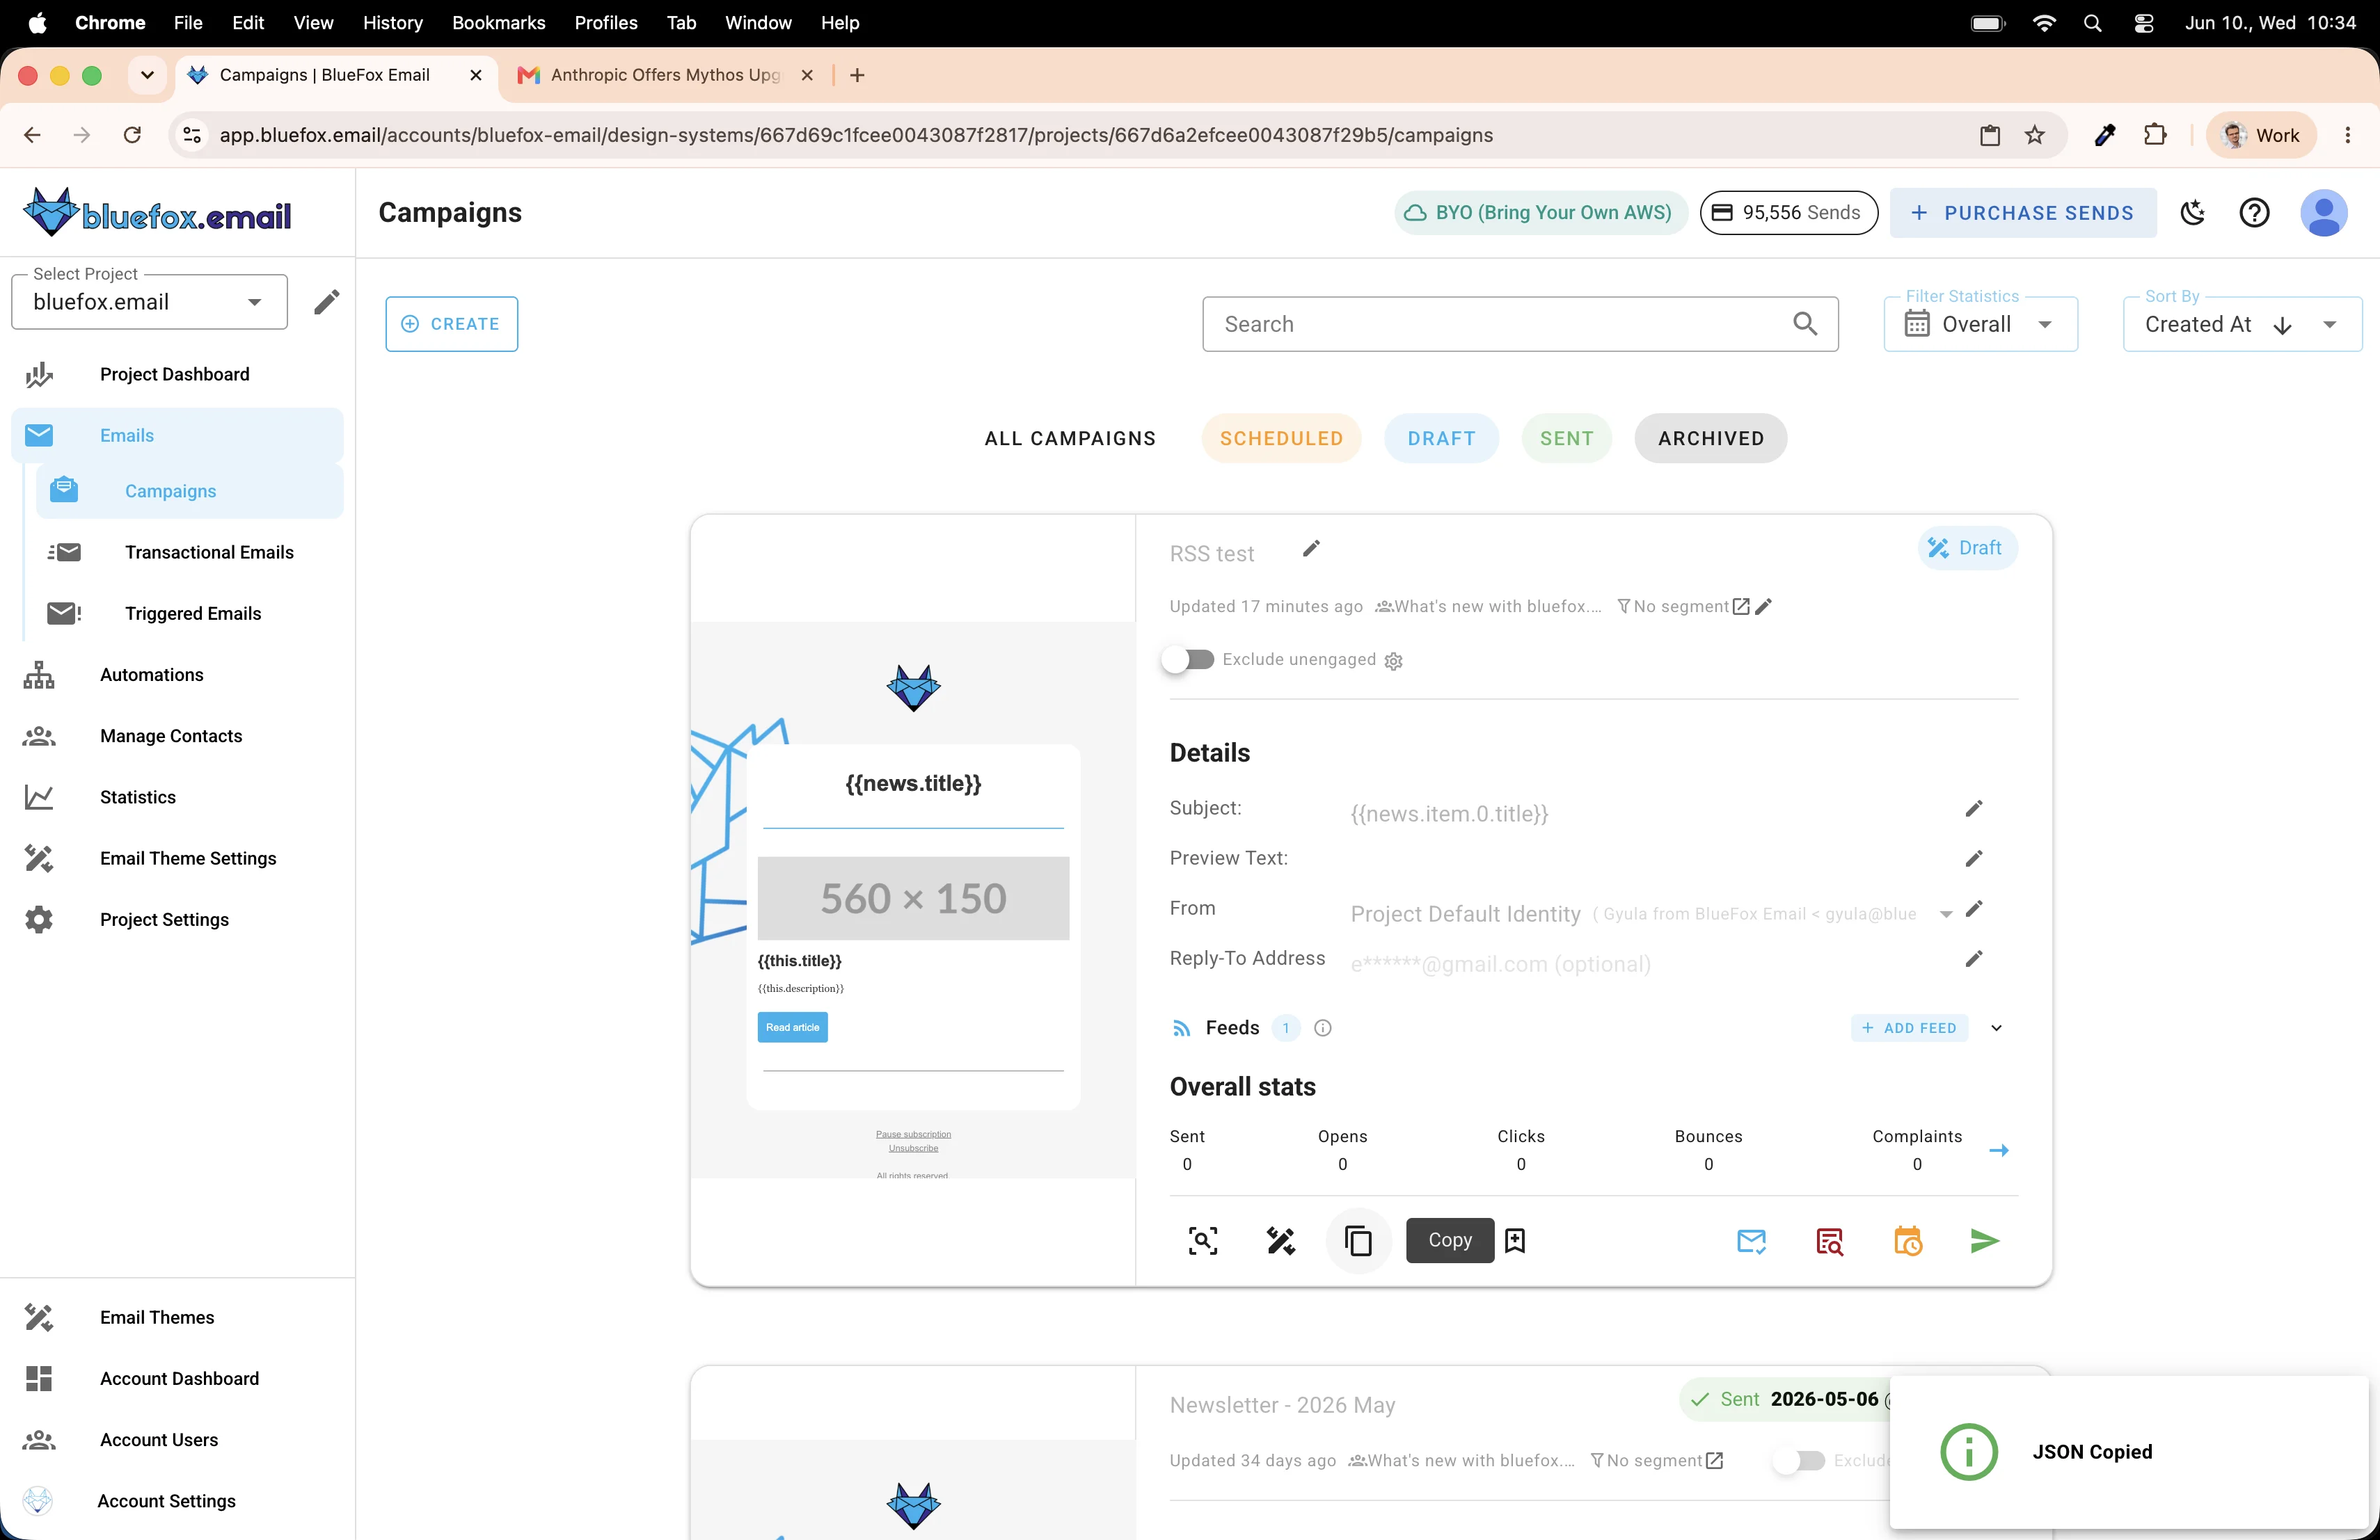This screenshot has width=2380, height=1540.
Task: Click PURCHASE SENDS button
Action: 2022,213
